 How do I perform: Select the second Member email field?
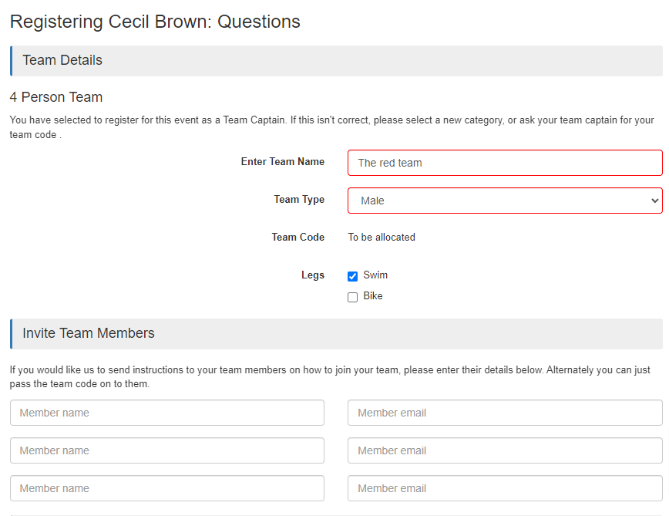[505, 450]
